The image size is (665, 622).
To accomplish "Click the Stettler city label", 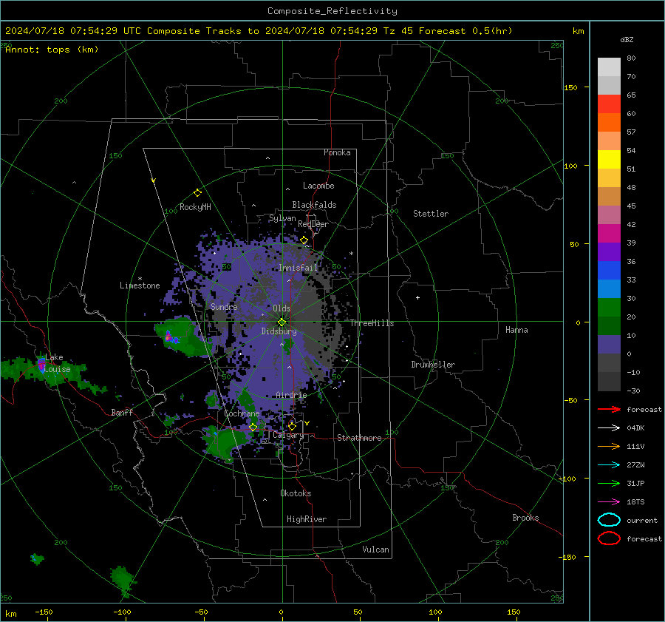I will [431, 214].
